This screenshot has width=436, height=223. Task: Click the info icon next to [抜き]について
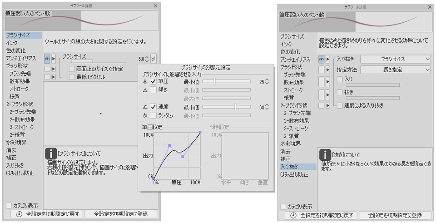coord(325,154)
